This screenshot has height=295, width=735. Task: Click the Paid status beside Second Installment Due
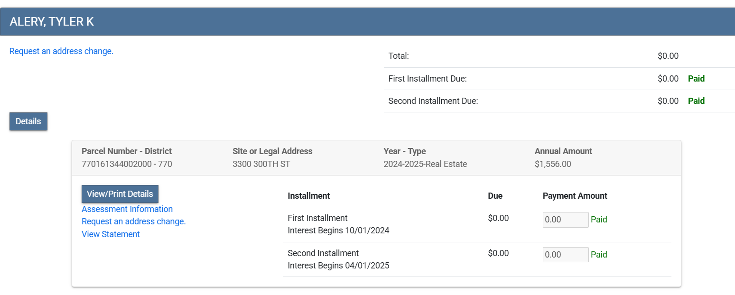click(x=696, y=101)
